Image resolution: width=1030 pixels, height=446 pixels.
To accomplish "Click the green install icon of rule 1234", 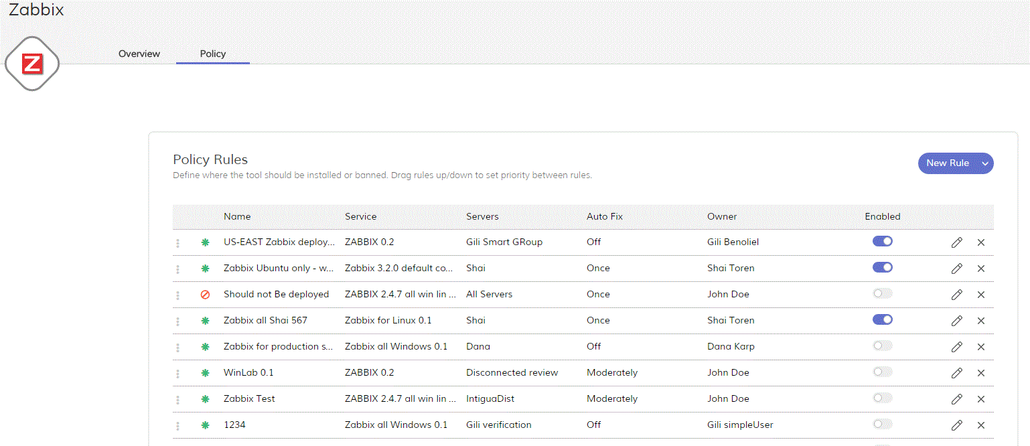I will [206, 425].
